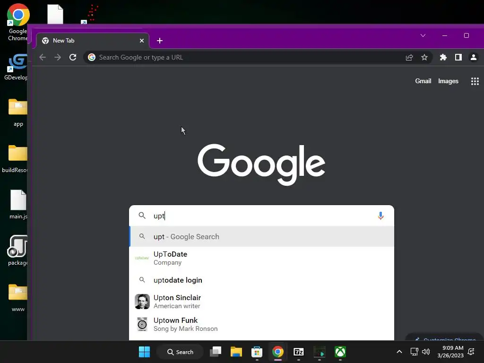Click the Google logo
This screenshot has width=484, height=363.
click(x=261, y=164)
